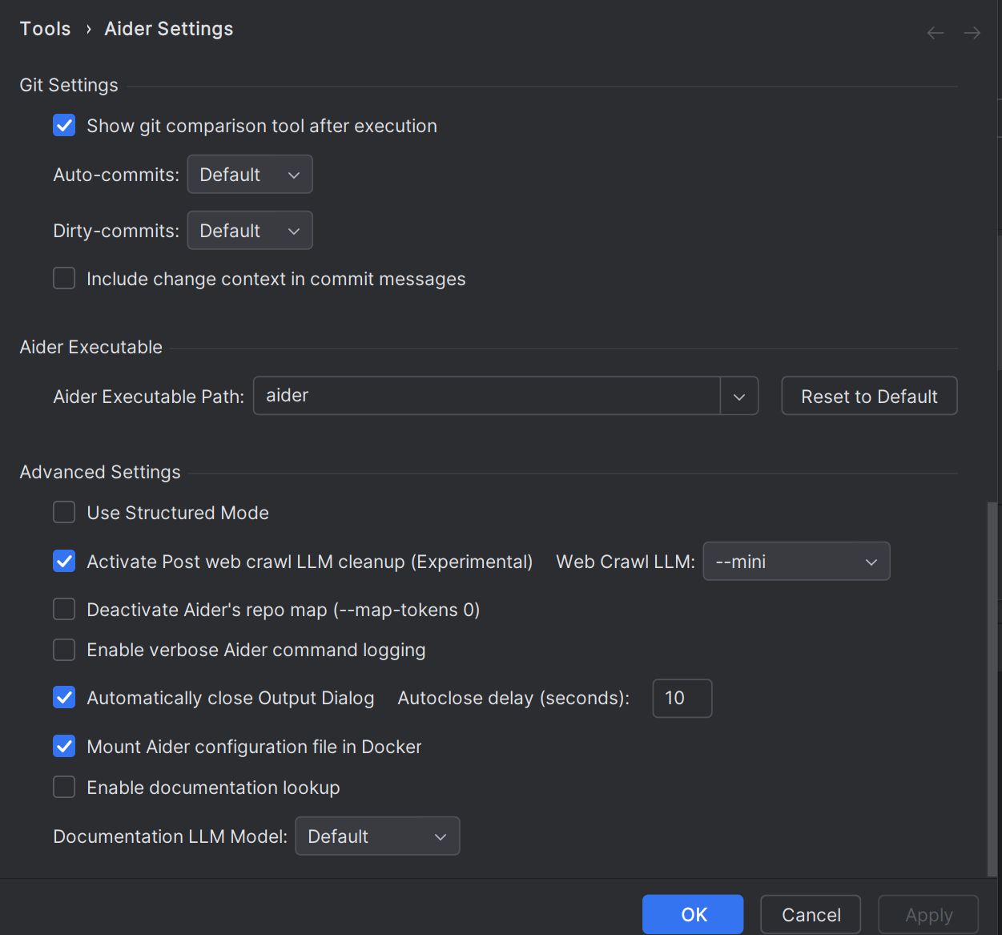Click the Aider Executable Path label
Viewport: 1002px width, 935px height.
tap(148, 397)
